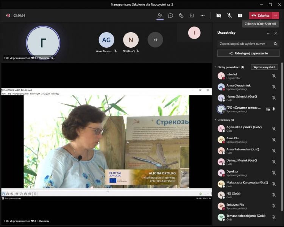Collapse the Osoby prowadzące section

pos(215,67)
